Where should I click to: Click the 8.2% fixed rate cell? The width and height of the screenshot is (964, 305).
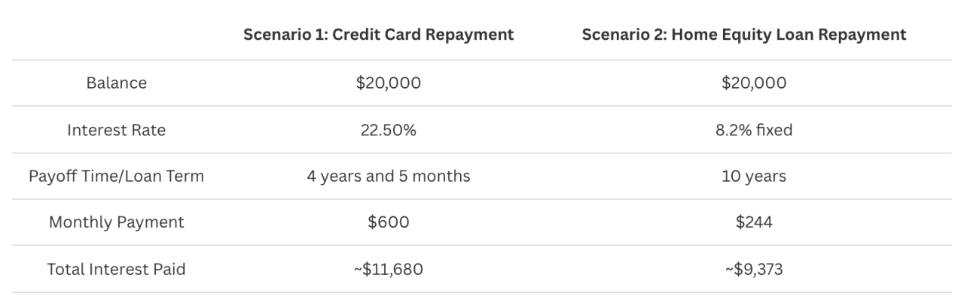[753, 130]
